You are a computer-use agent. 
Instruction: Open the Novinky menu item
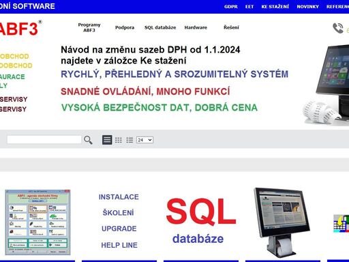pos(307,7)
